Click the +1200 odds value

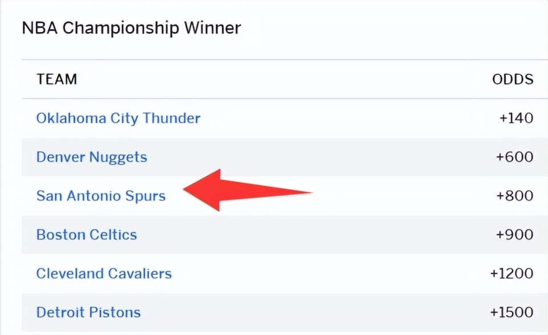point(511,273)
